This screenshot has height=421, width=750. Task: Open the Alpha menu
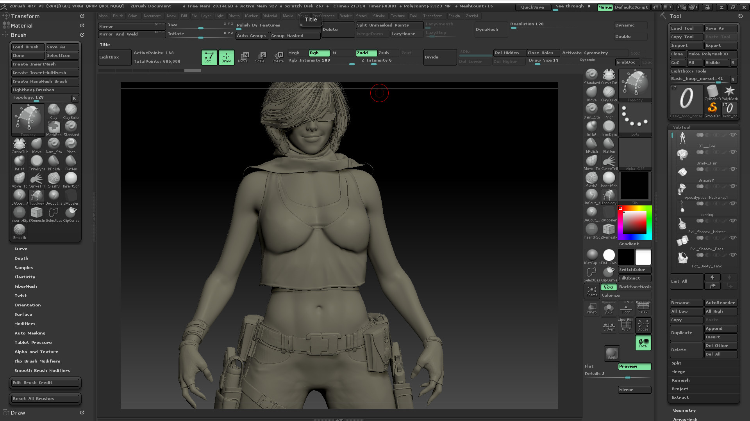(x=103, y=16)
